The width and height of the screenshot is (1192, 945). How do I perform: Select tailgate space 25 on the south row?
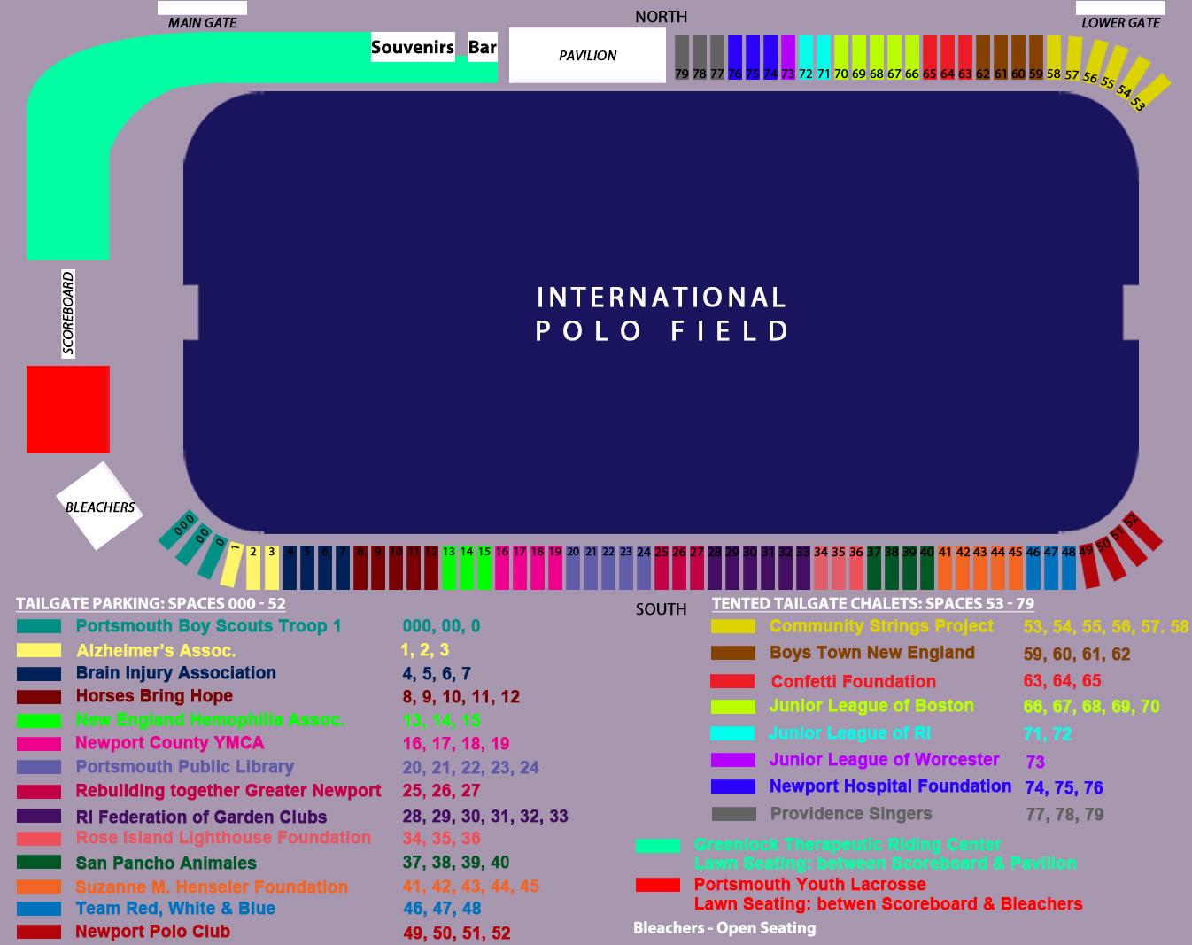(662, 568)
